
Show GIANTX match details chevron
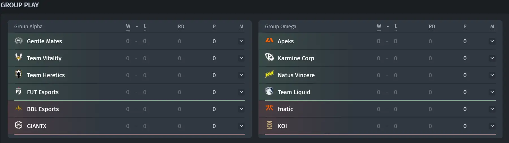click(241, 126)
